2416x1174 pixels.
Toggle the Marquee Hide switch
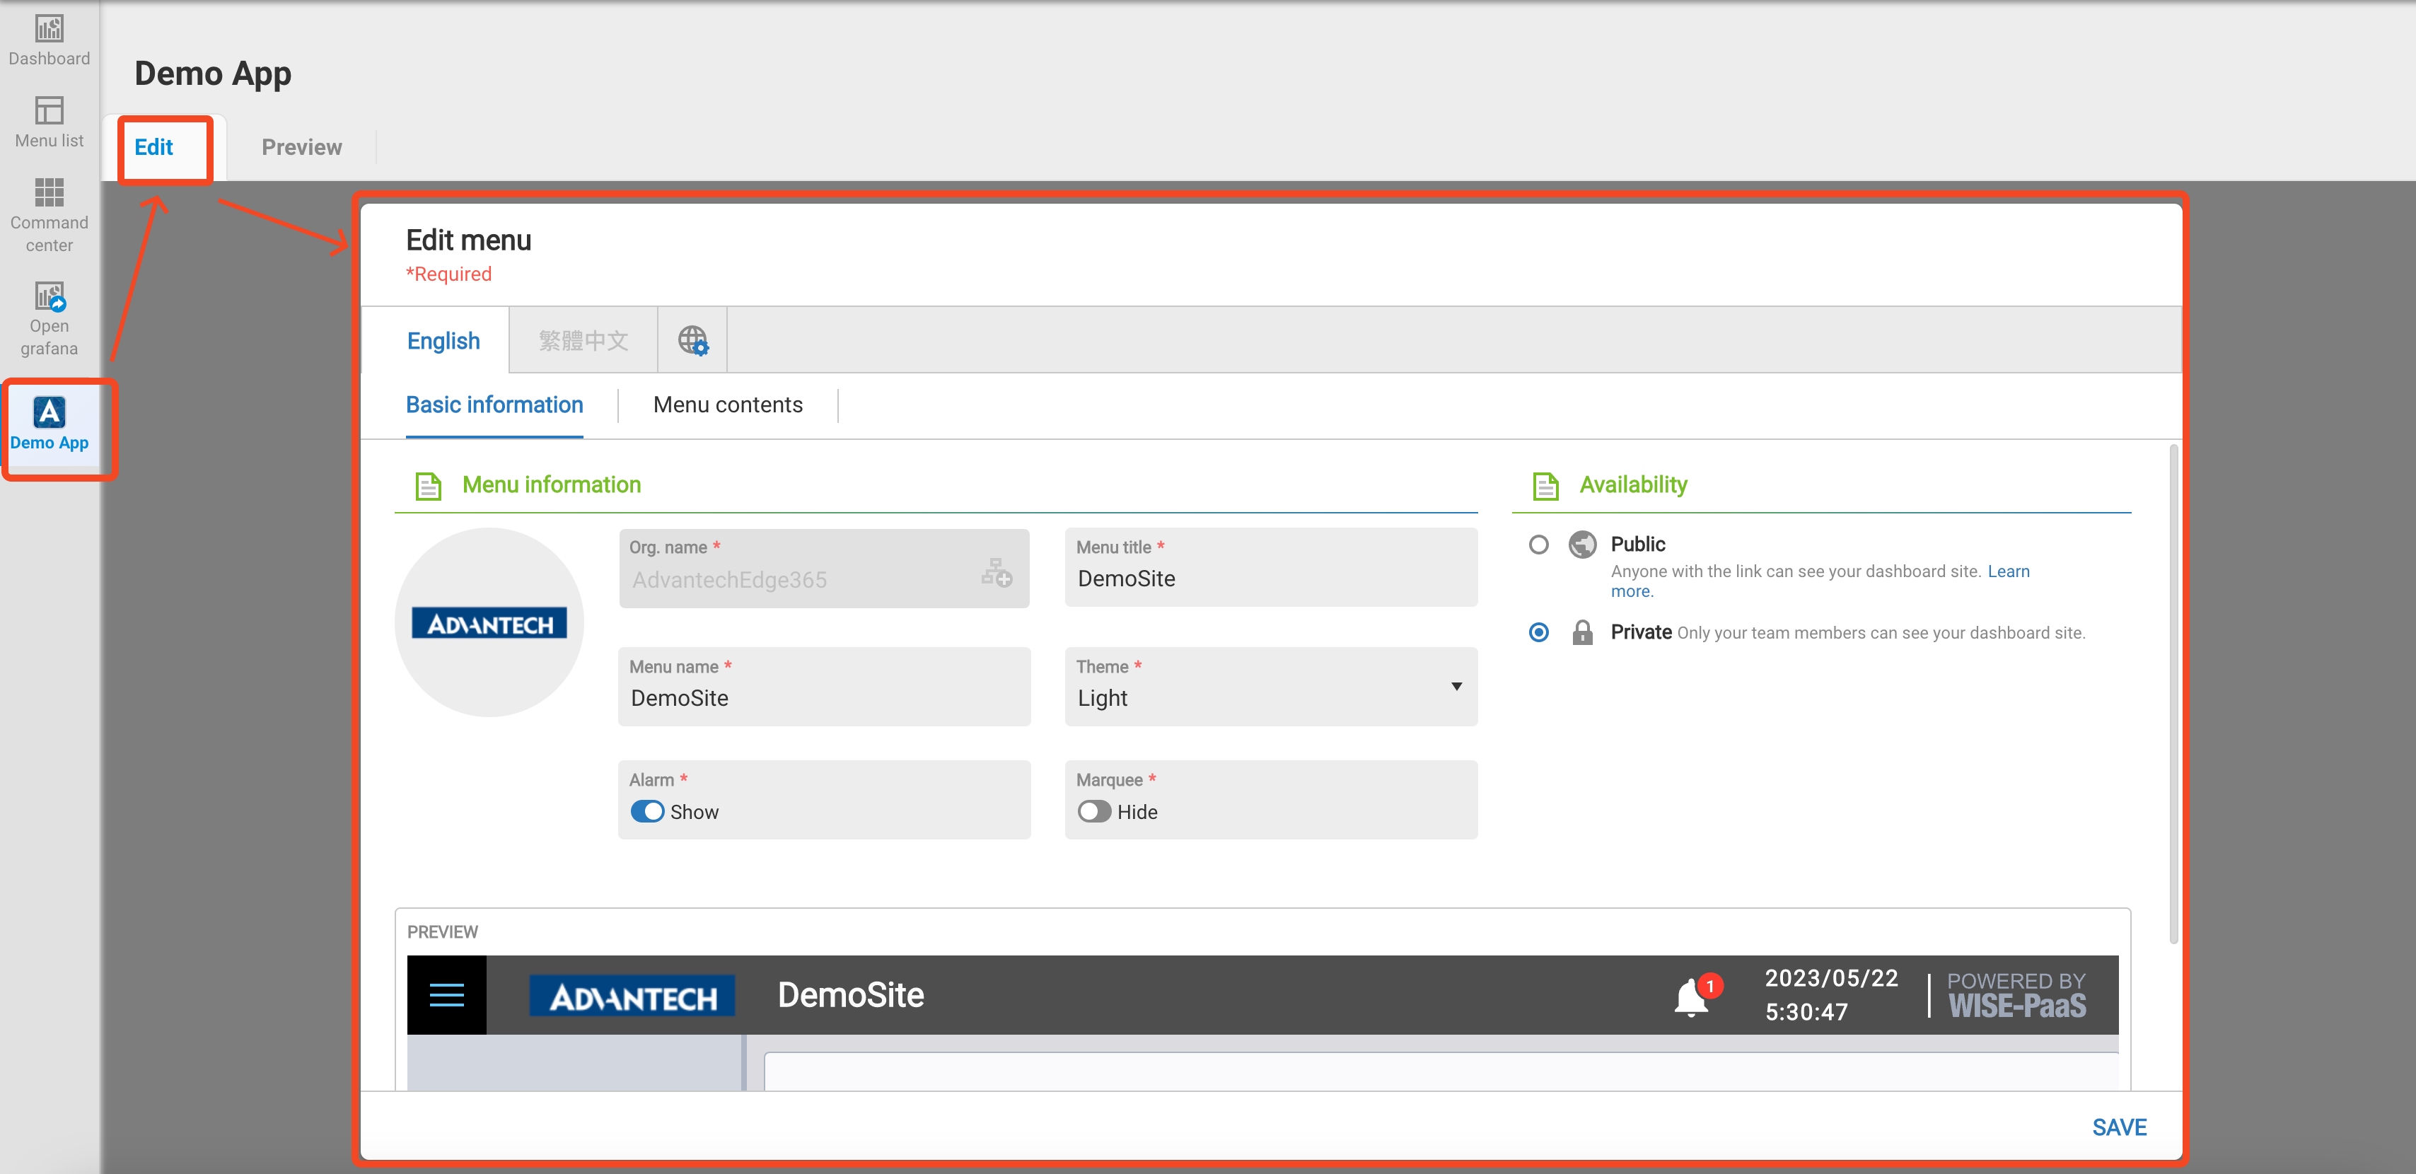pos(1093,811)
